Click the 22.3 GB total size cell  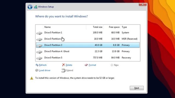tap(98, 51)
